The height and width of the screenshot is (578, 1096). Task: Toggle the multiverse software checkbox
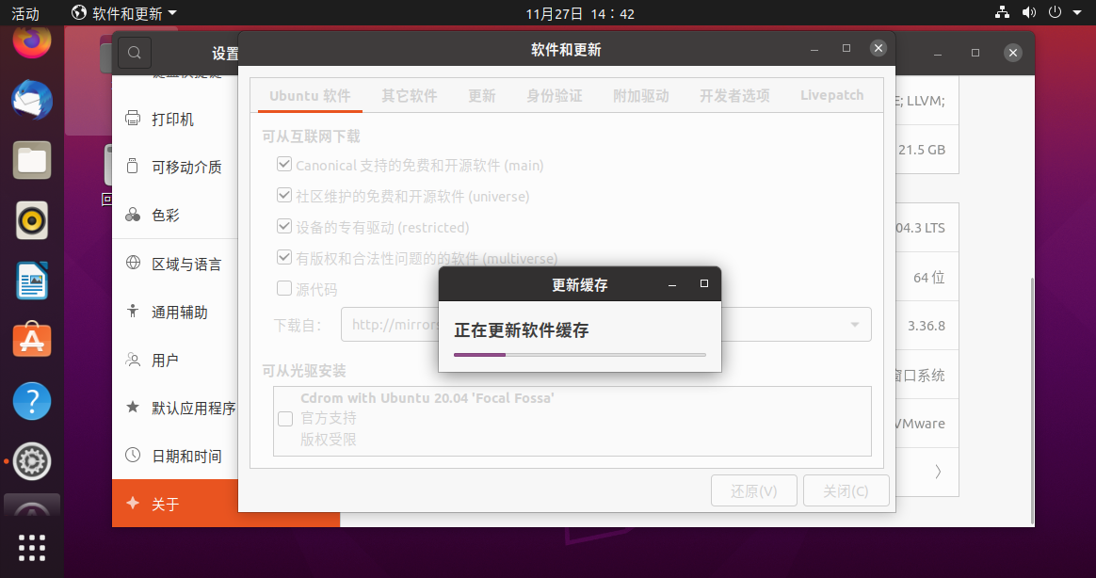pyautogui.click(x=284, y=257)
